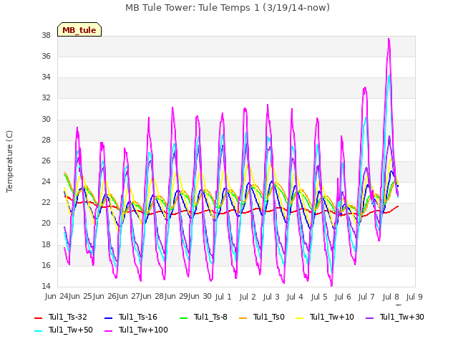This screenshot has width=458, height=344.
Task: Click the Jul 1 x-axis date label
Action: 223,297
